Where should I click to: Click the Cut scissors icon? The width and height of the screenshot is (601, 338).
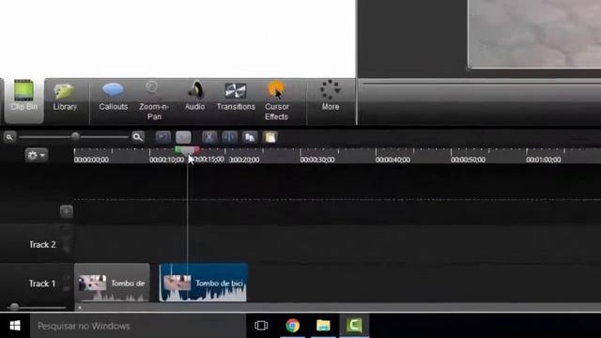[209, 137]
